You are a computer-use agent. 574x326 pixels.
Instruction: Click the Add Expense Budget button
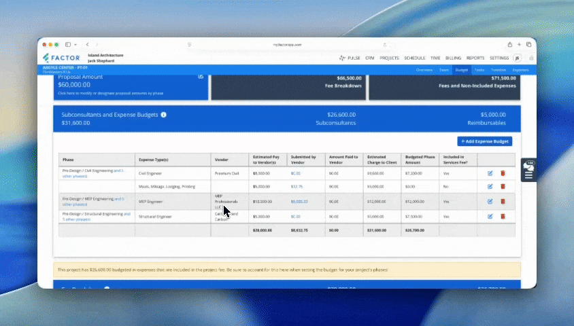tap(485, 141)
